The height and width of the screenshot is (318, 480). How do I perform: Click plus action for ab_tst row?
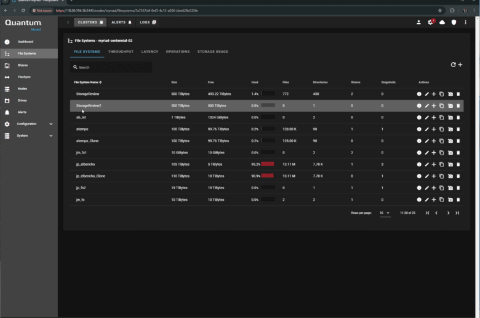coord(434,118)
